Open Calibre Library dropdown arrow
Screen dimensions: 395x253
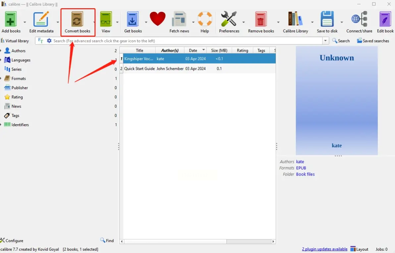pyautogui.click(x=312, y=23)
